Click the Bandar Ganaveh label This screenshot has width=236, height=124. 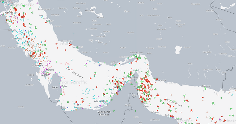click(44, 9)
